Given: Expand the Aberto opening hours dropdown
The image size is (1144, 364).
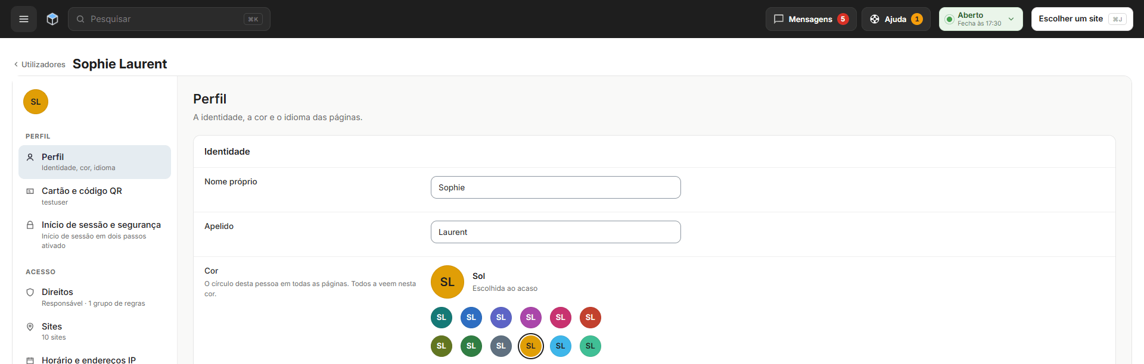Looking at the screenshot, I should pos(981,19).
